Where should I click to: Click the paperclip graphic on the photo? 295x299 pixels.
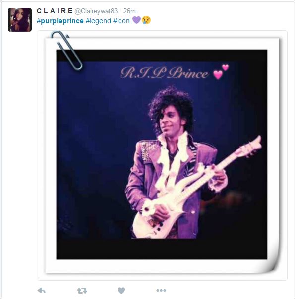pos(66,50)
